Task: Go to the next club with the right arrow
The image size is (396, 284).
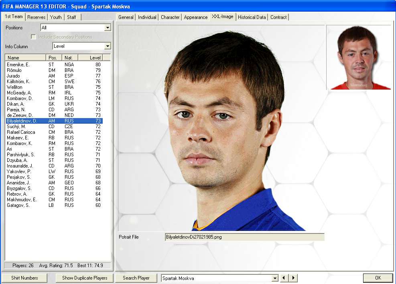Action: coord(293,278)
